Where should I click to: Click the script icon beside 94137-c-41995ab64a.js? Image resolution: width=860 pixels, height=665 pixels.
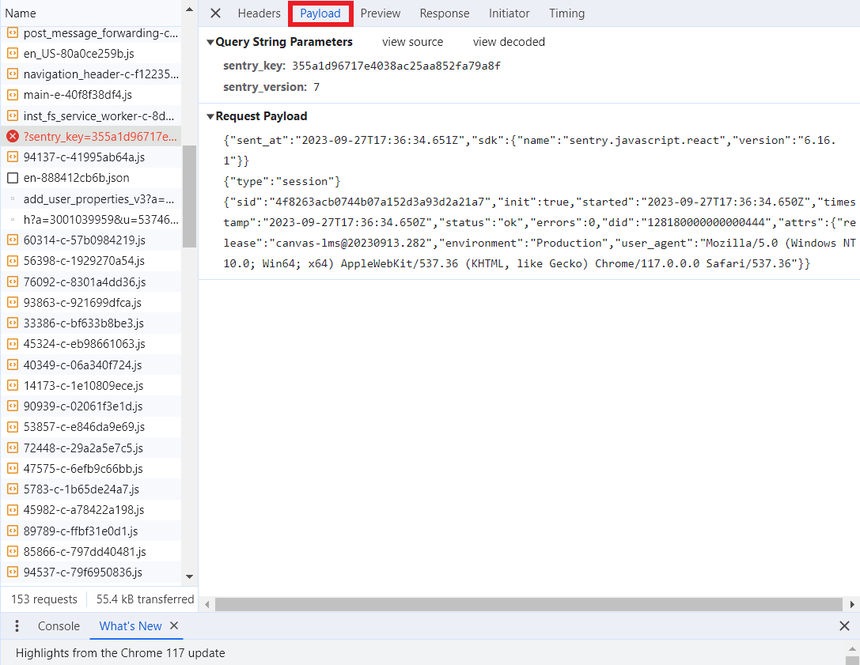(x=10, y=157)
